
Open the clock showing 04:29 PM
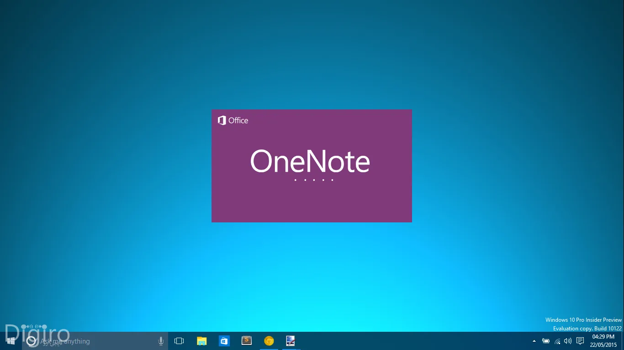click(603, 341)
